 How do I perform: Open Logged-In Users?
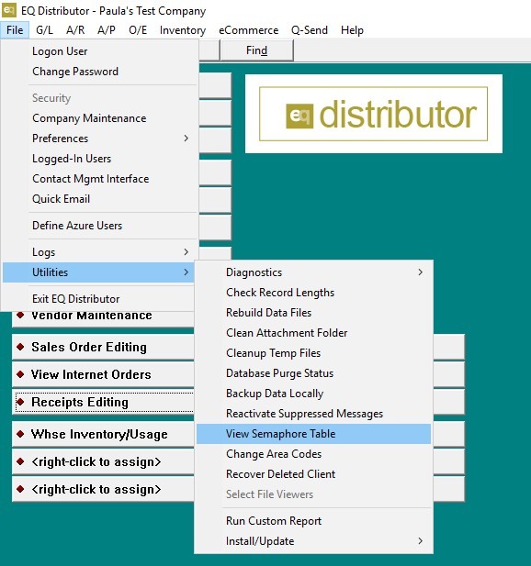[x=99, y=159]
